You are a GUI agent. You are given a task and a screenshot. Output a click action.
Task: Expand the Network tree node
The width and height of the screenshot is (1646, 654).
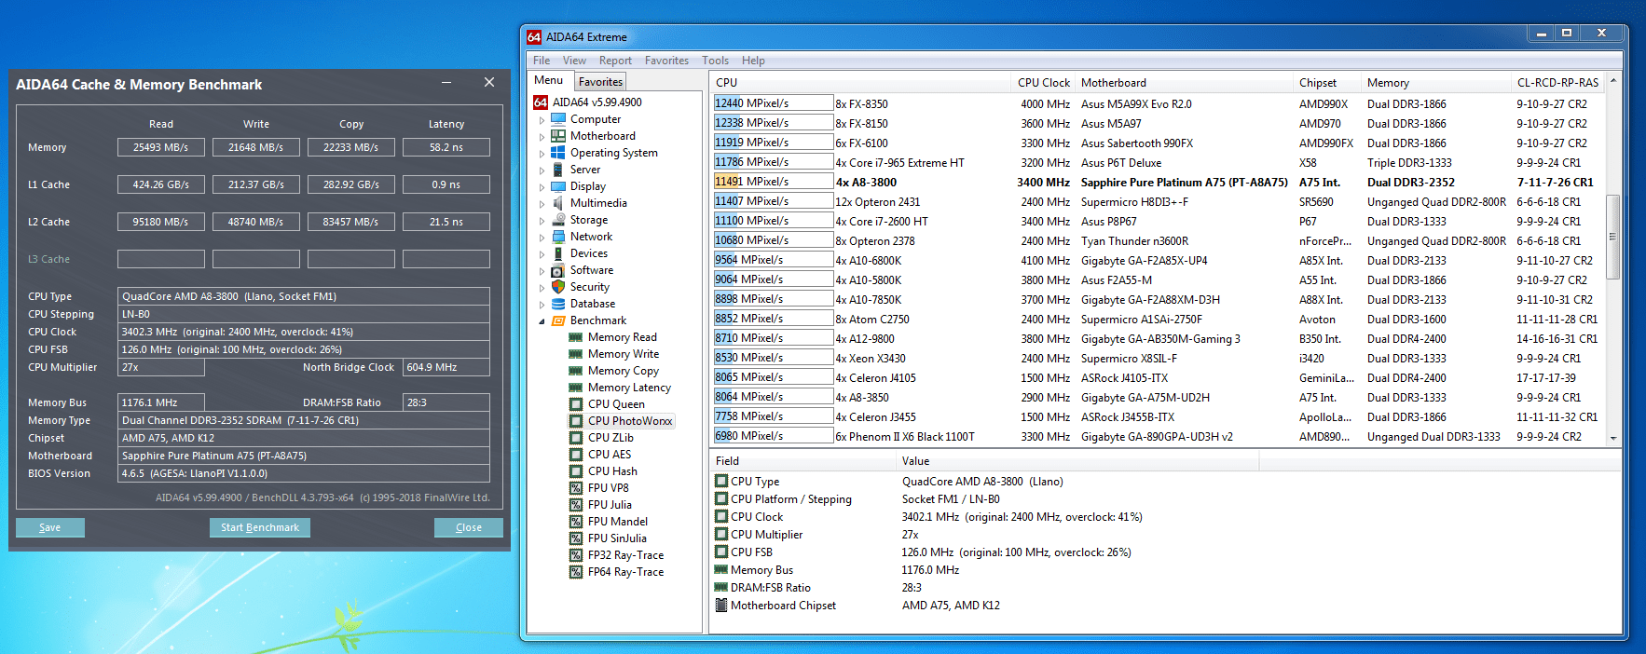pyautogui.click(x=542, y=238)
